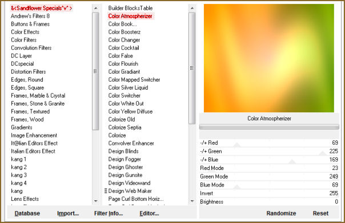345x223 pixels.
Task: Select It@lian Editors Effect category
Action: (x=34, y=143)
